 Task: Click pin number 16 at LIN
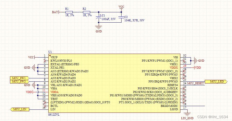coord(44,108)
